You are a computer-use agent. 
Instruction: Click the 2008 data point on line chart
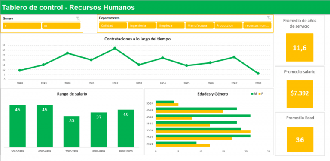[258, 74]
